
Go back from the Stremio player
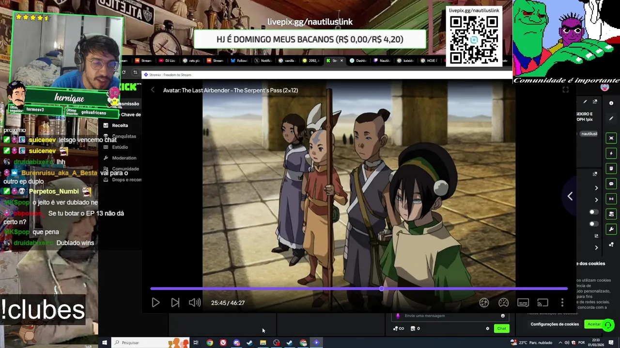pos(153,90)
